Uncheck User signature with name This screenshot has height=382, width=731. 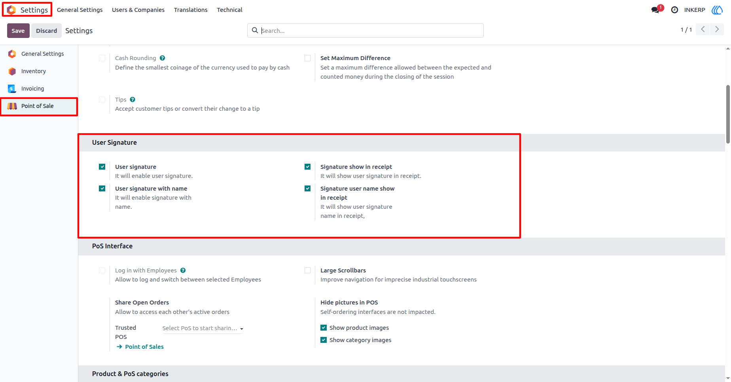(x=102, y=189)
